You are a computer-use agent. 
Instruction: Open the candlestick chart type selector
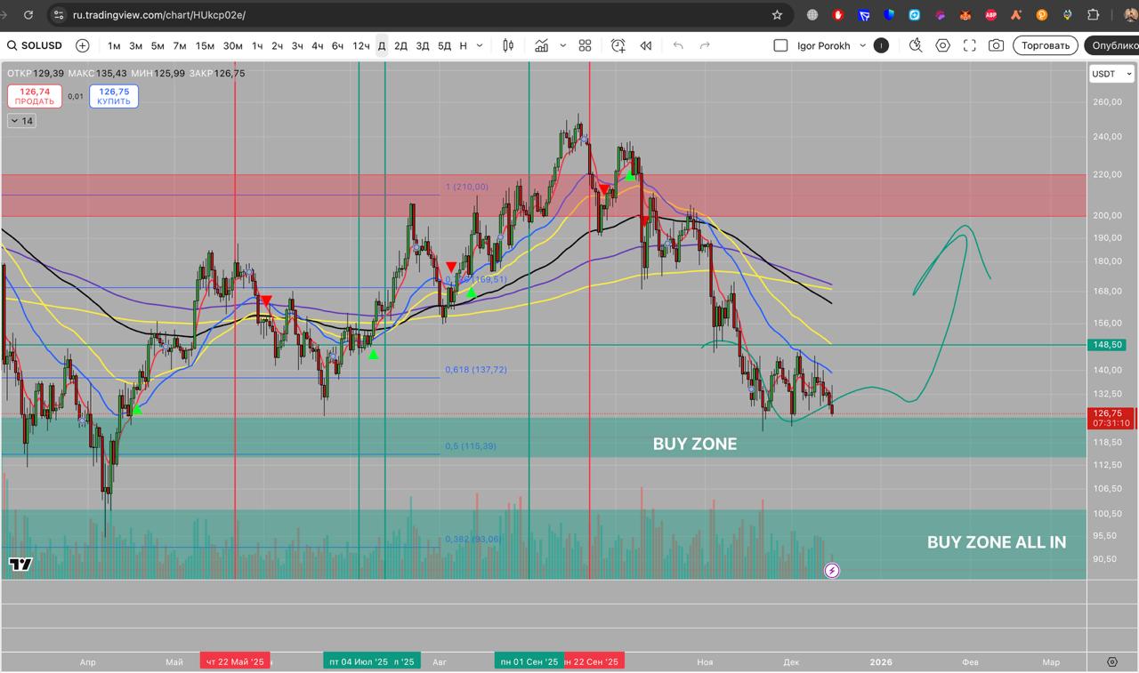pos(508,45)
